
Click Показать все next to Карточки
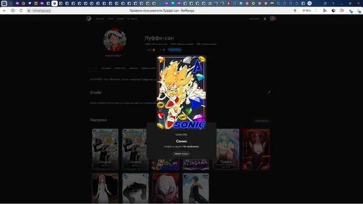[262, 121]
